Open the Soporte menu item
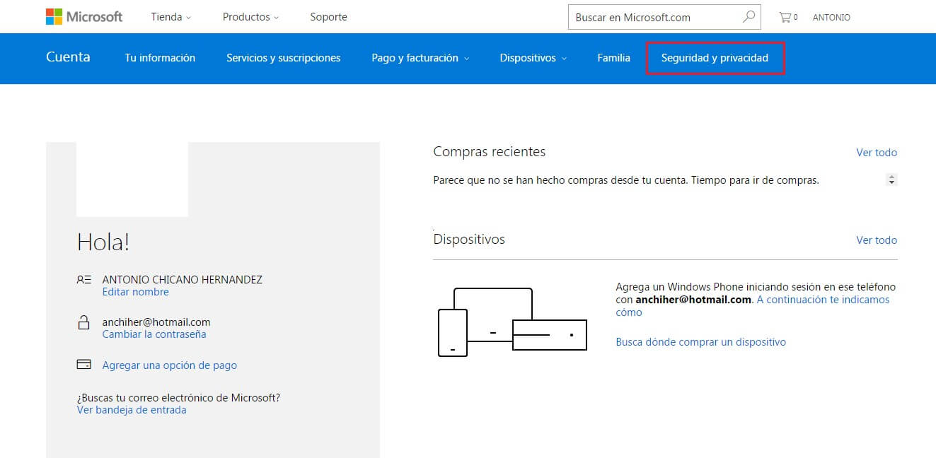The width and height of the screenshot is (936, 458). 328,17
